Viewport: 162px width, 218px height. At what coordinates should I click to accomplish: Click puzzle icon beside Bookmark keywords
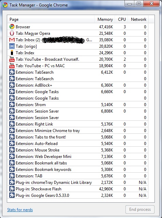coord(12,169)
